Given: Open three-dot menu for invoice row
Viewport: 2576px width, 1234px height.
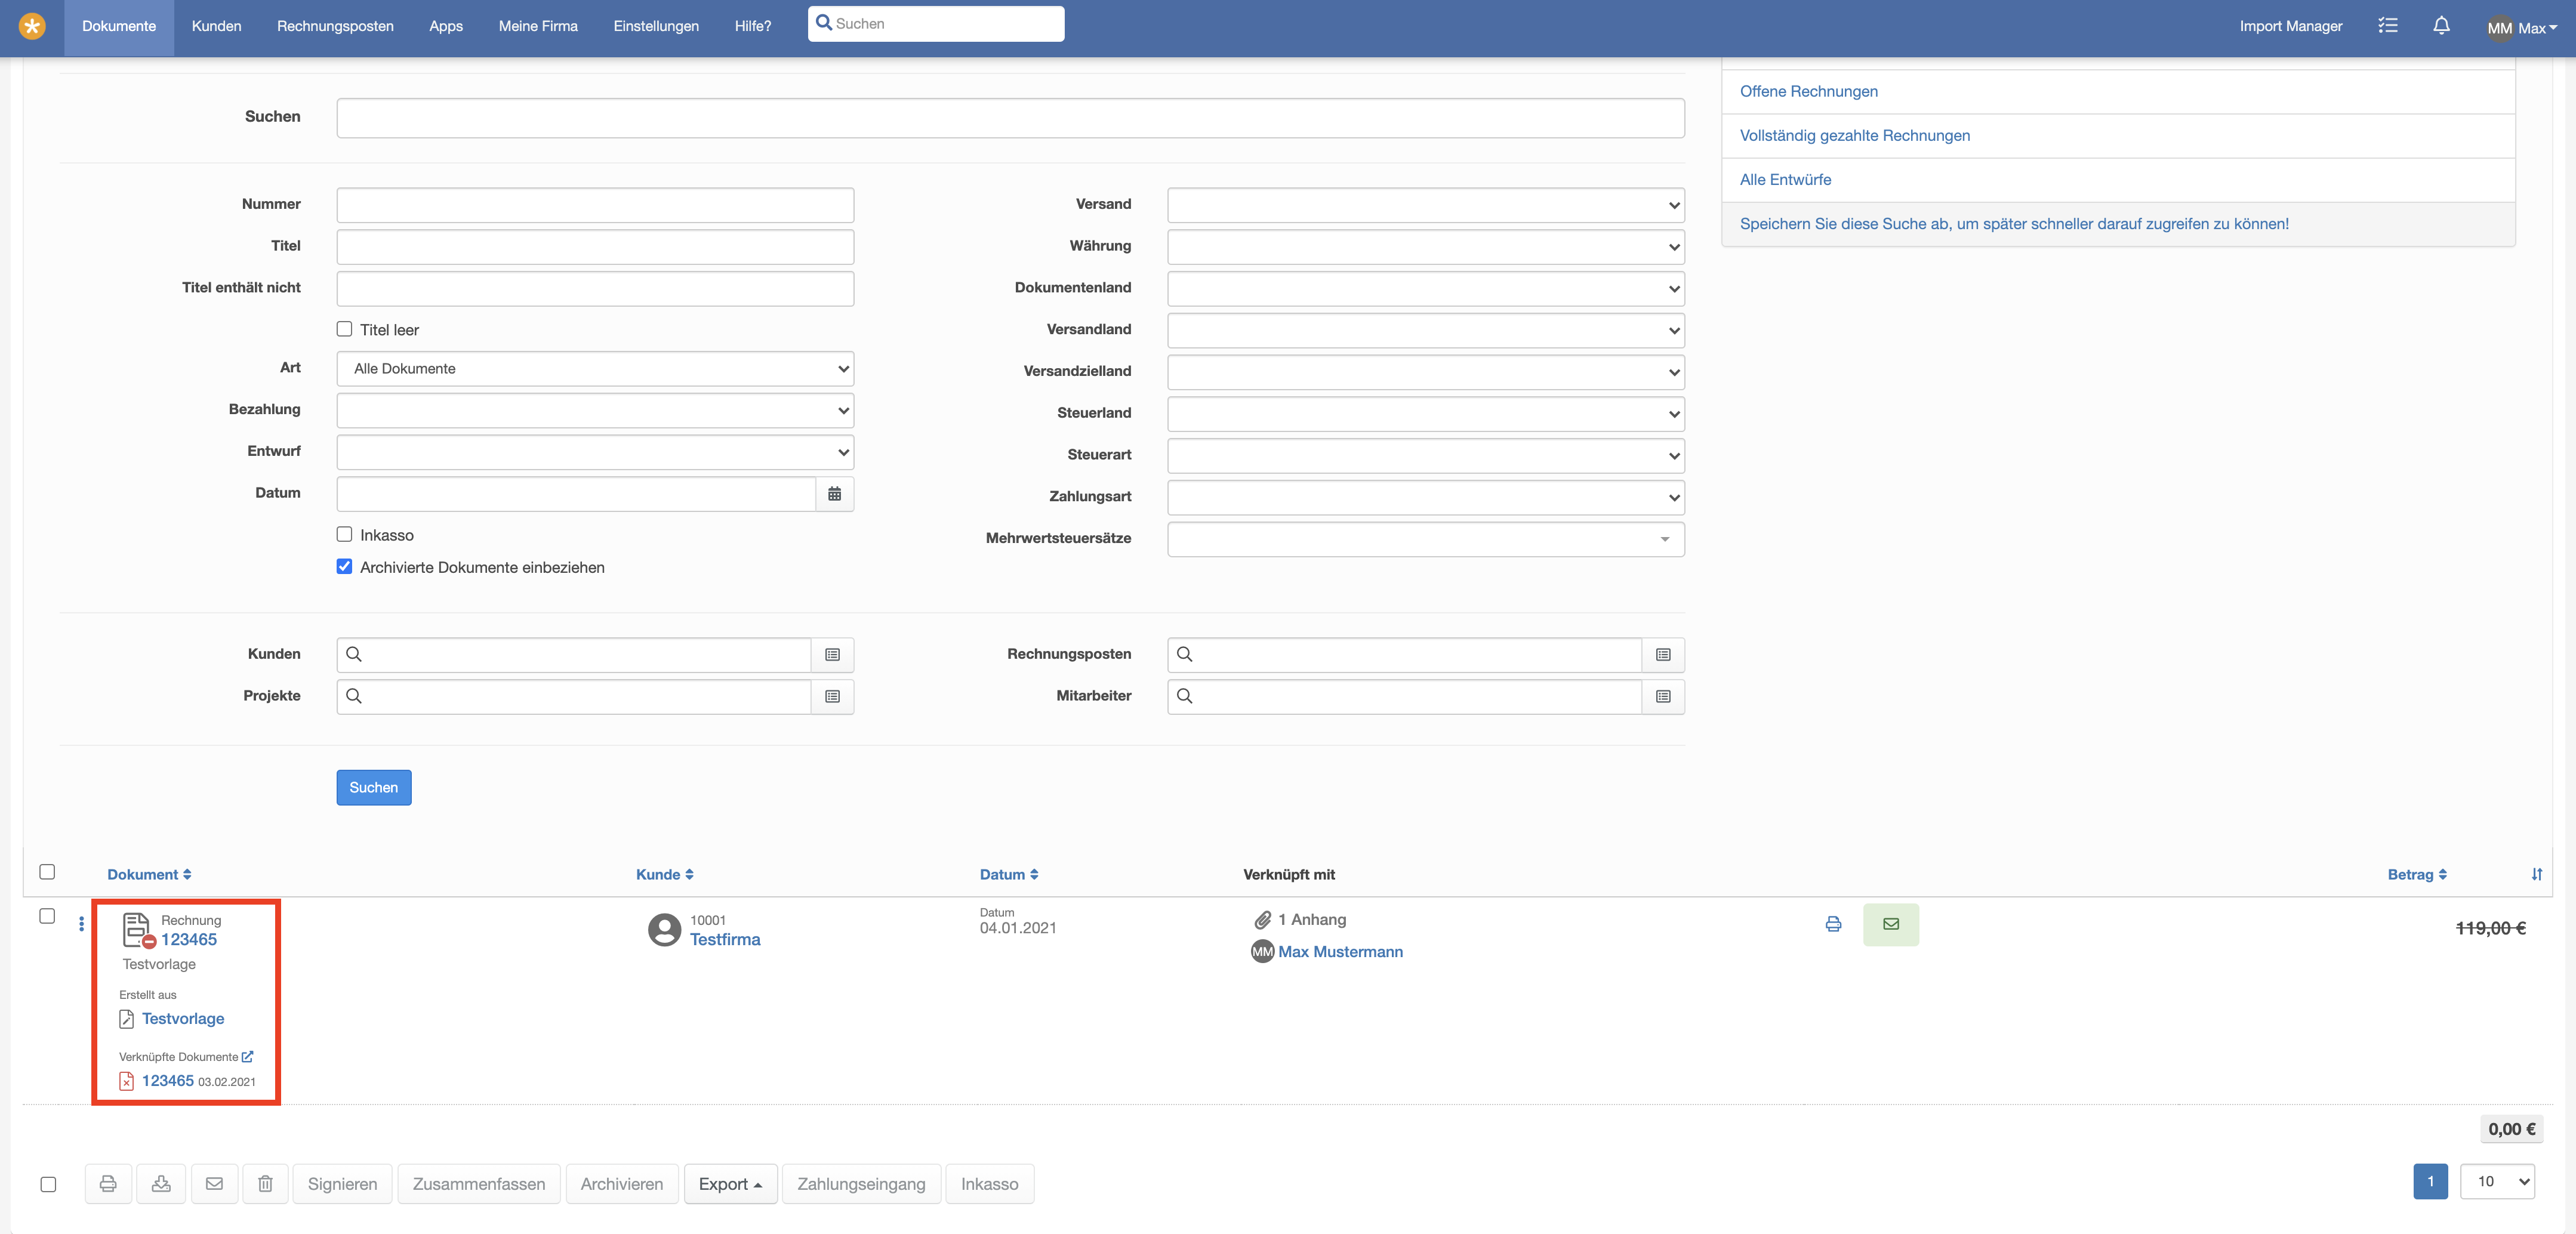Looking at the screenshot, I should click(81, 923).
